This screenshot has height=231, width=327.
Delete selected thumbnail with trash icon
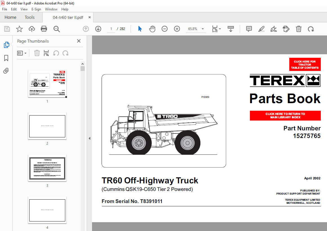tap(37, 53)
